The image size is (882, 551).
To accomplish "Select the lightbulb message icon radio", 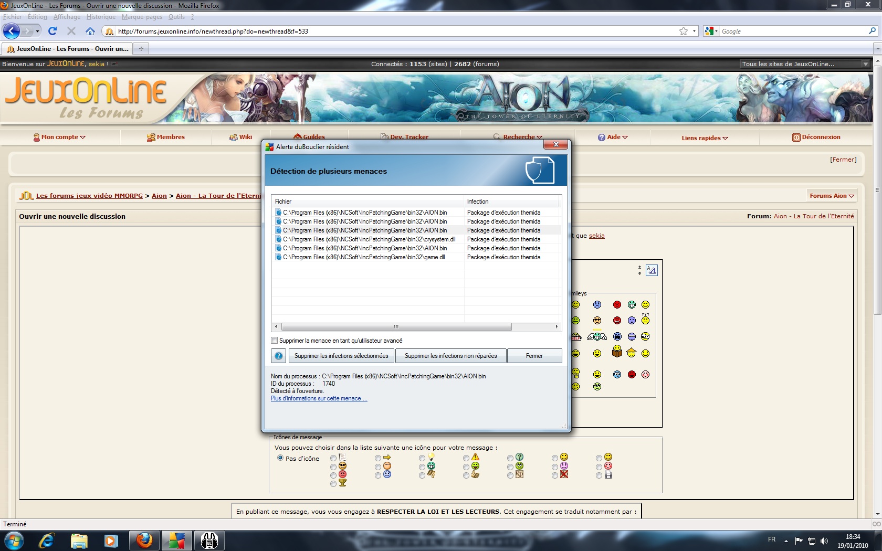I will pyautogui.click(x=422, y=458).
